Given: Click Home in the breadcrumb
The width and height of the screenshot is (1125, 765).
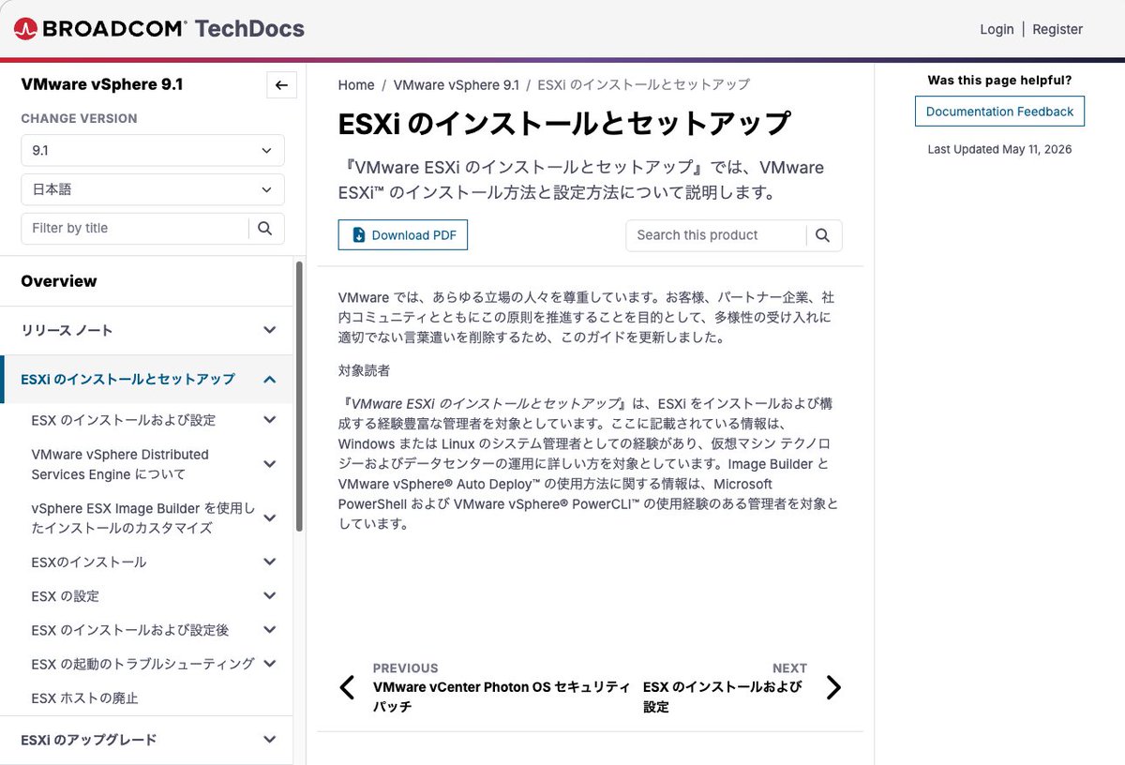Looking at the screenshot, I should pyautogui.click(x=356, y=84).
